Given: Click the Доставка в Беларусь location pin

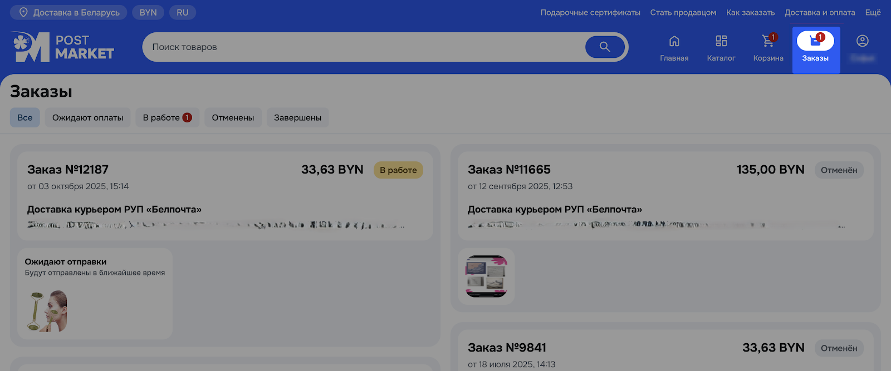Looking at the screenshot, I should [x=23, y=12].
